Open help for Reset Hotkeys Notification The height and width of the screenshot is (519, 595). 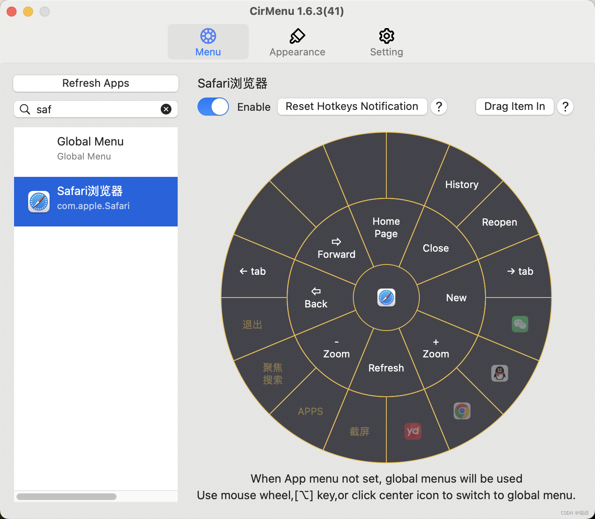point(439,107)
